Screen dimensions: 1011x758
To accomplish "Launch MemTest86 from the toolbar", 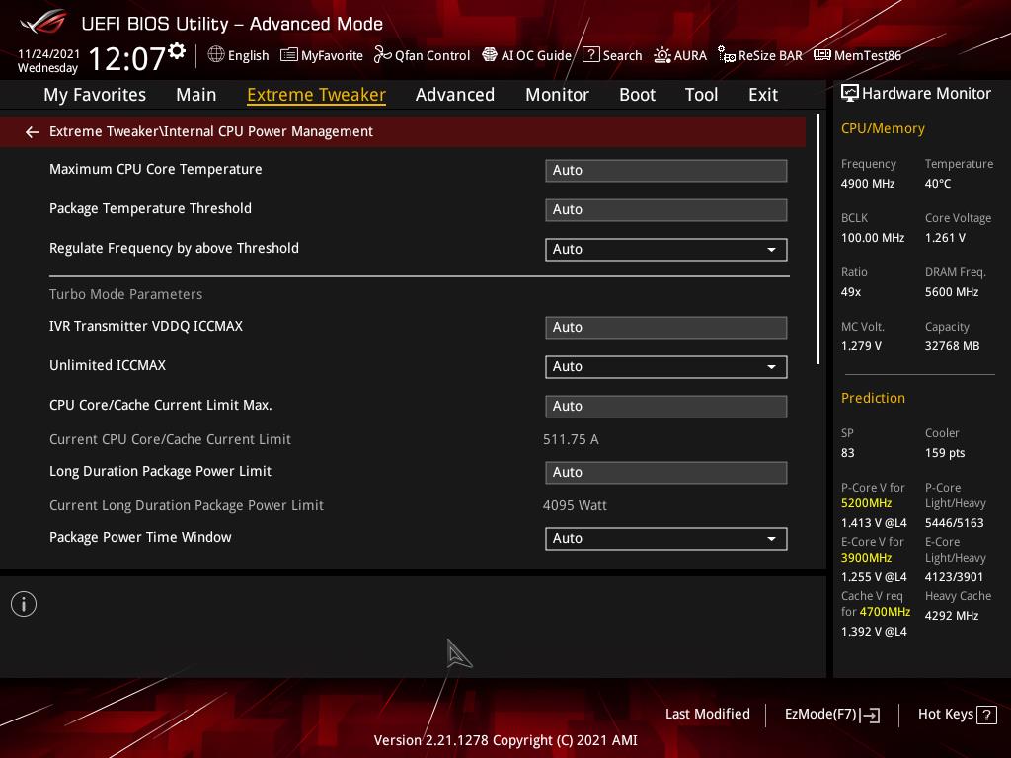I will (x=857, y=56).
